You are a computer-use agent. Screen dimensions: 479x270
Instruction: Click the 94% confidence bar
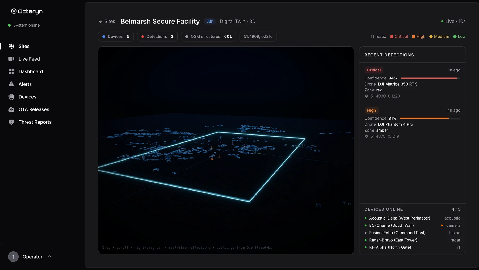431,78
